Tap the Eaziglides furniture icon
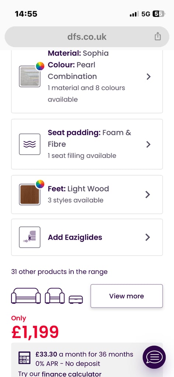This screenshot has width=174, height=377. point(29,237)
